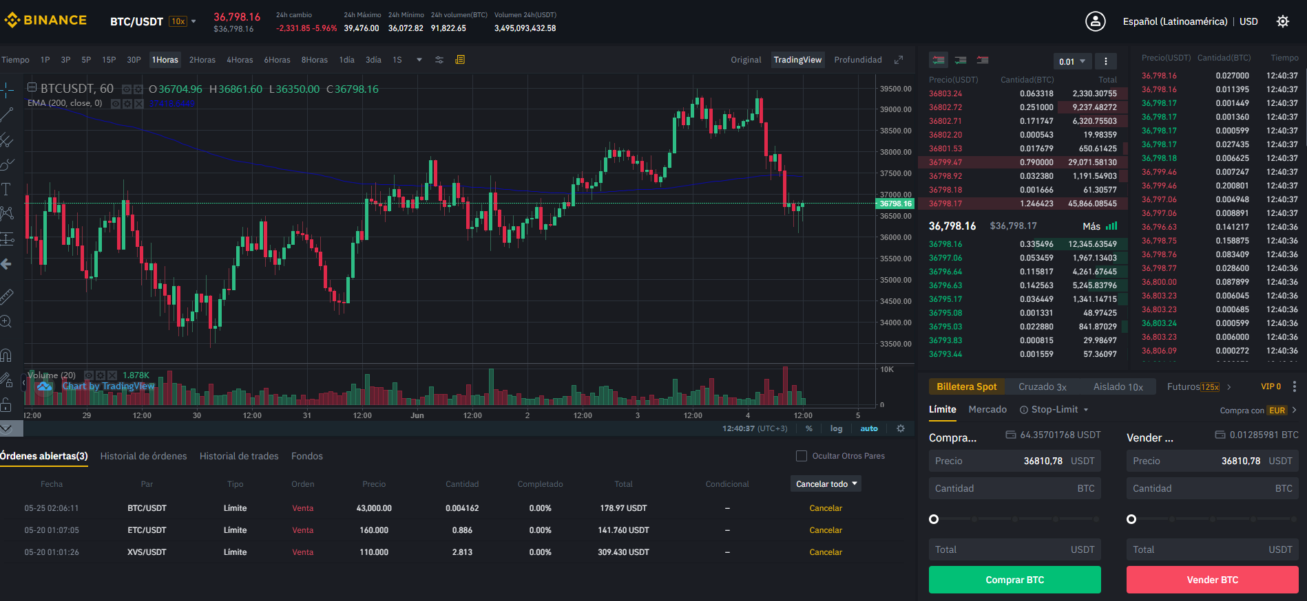Show both bids and asks in order book

tap(939, 61)
